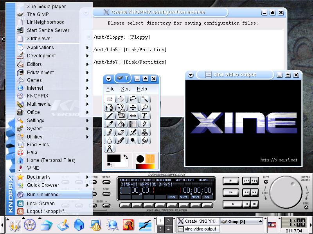
Task: Choose the magnifying glass zoom tool
Action: click(x=145, y=108)
